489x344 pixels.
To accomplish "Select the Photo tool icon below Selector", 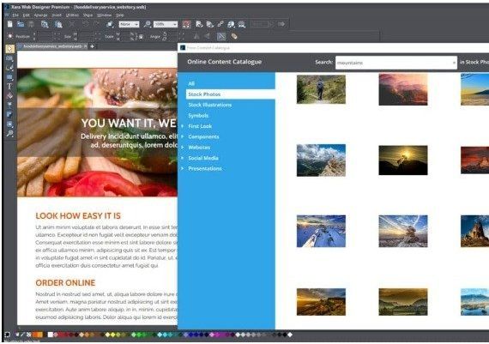I will pos(9,58).
